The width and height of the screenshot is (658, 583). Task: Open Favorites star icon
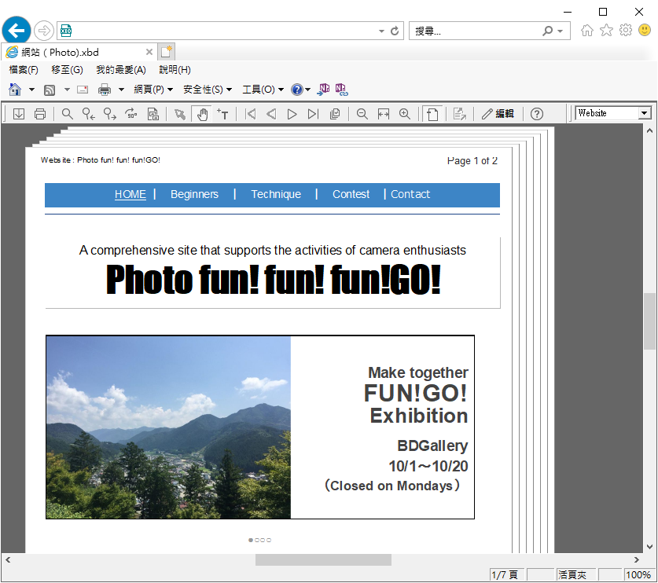(x=606, y=30)
